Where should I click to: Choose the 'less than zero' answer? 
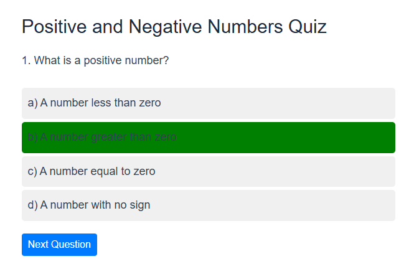click(208, 103)
